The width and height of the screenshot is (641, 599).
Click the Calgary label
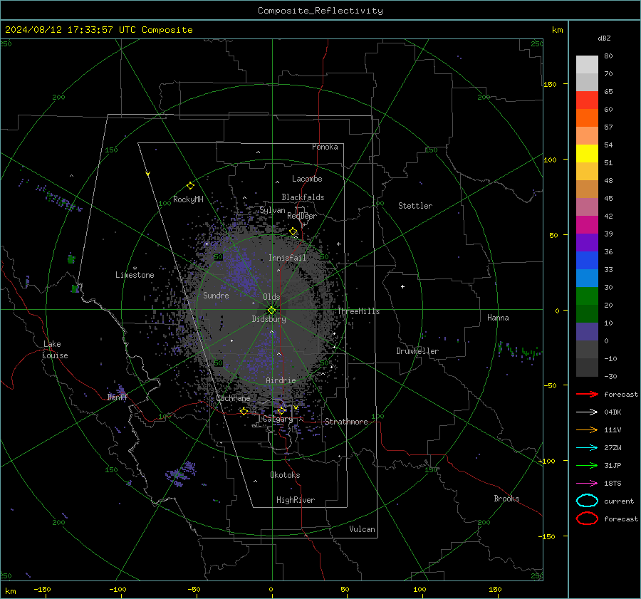coord(278,419)
